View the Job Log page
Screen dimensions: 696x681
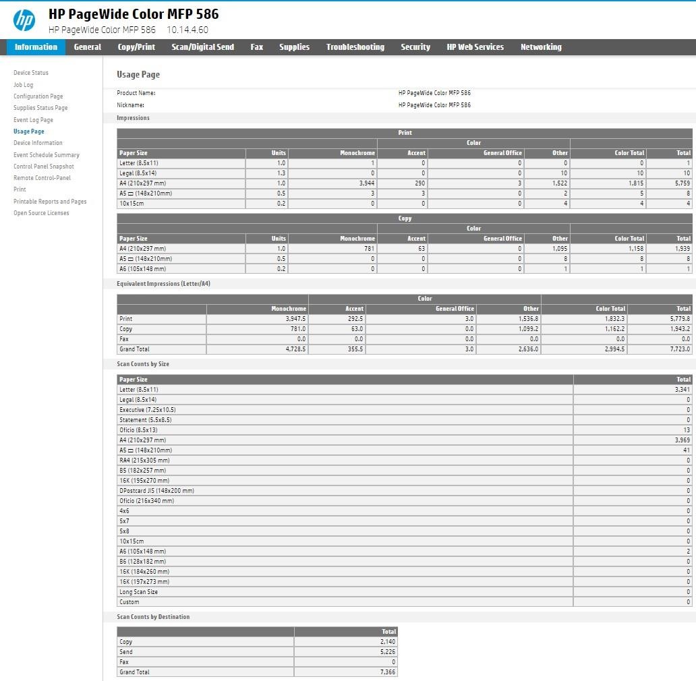23,85
